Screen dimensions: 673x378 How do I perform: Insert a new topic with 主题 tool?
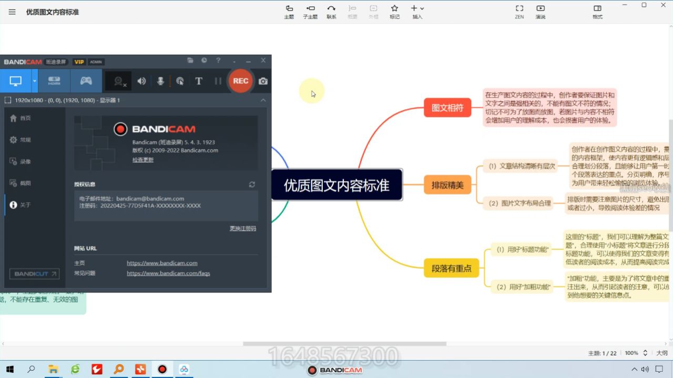[289, 12]
